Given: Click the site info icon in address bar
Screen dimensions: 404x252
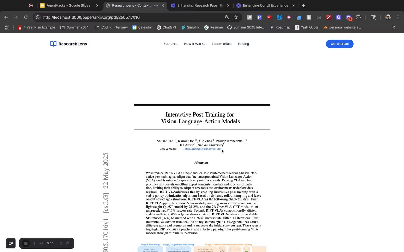Looking at the screenshot, I should [38, 17].
